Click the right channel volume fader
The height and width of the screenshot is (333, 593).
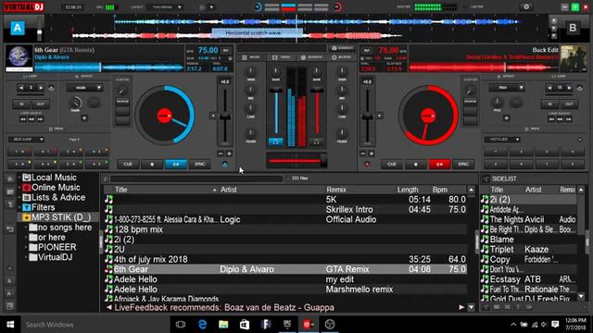click(317, 91)
